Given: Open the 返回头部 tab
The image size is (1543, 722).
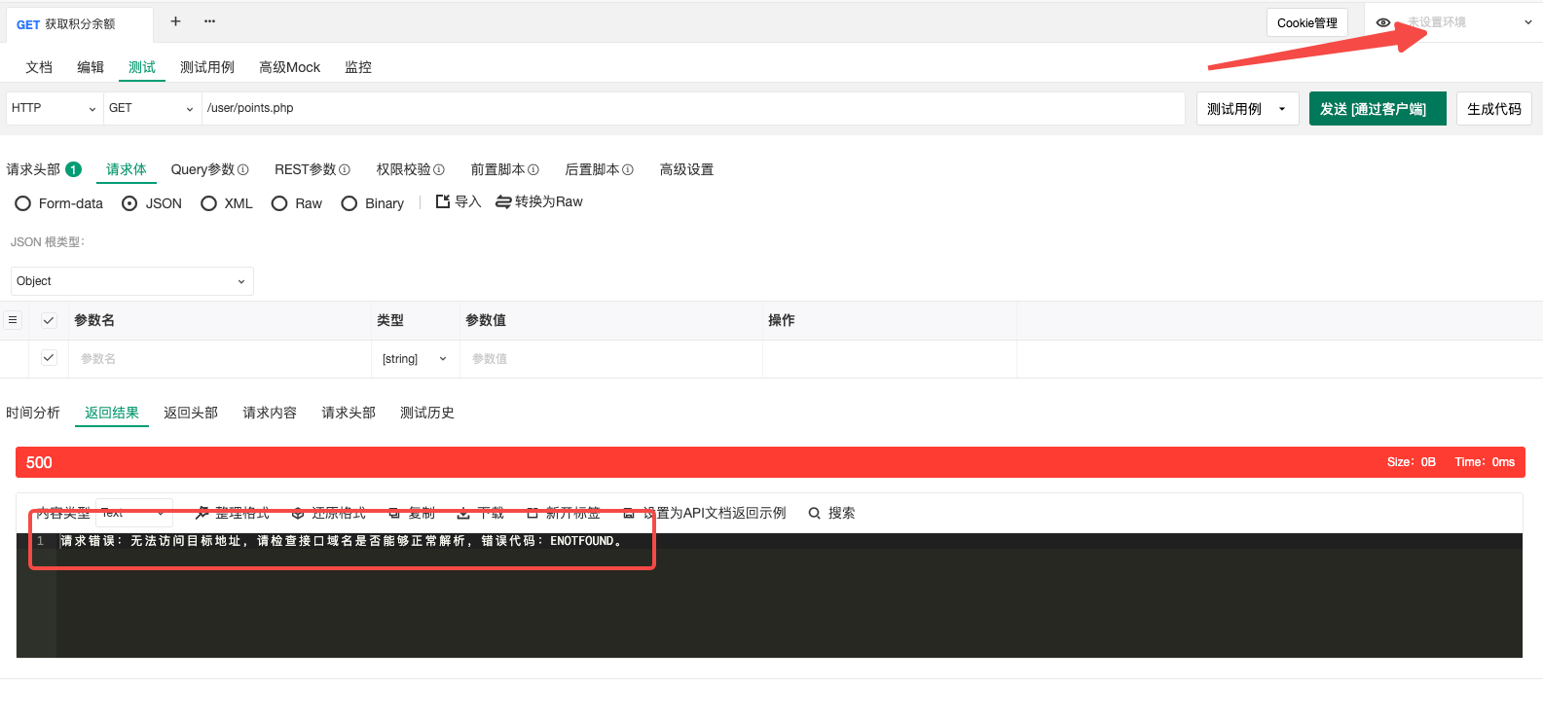Looking at the screenshot, I should [191, 413].
